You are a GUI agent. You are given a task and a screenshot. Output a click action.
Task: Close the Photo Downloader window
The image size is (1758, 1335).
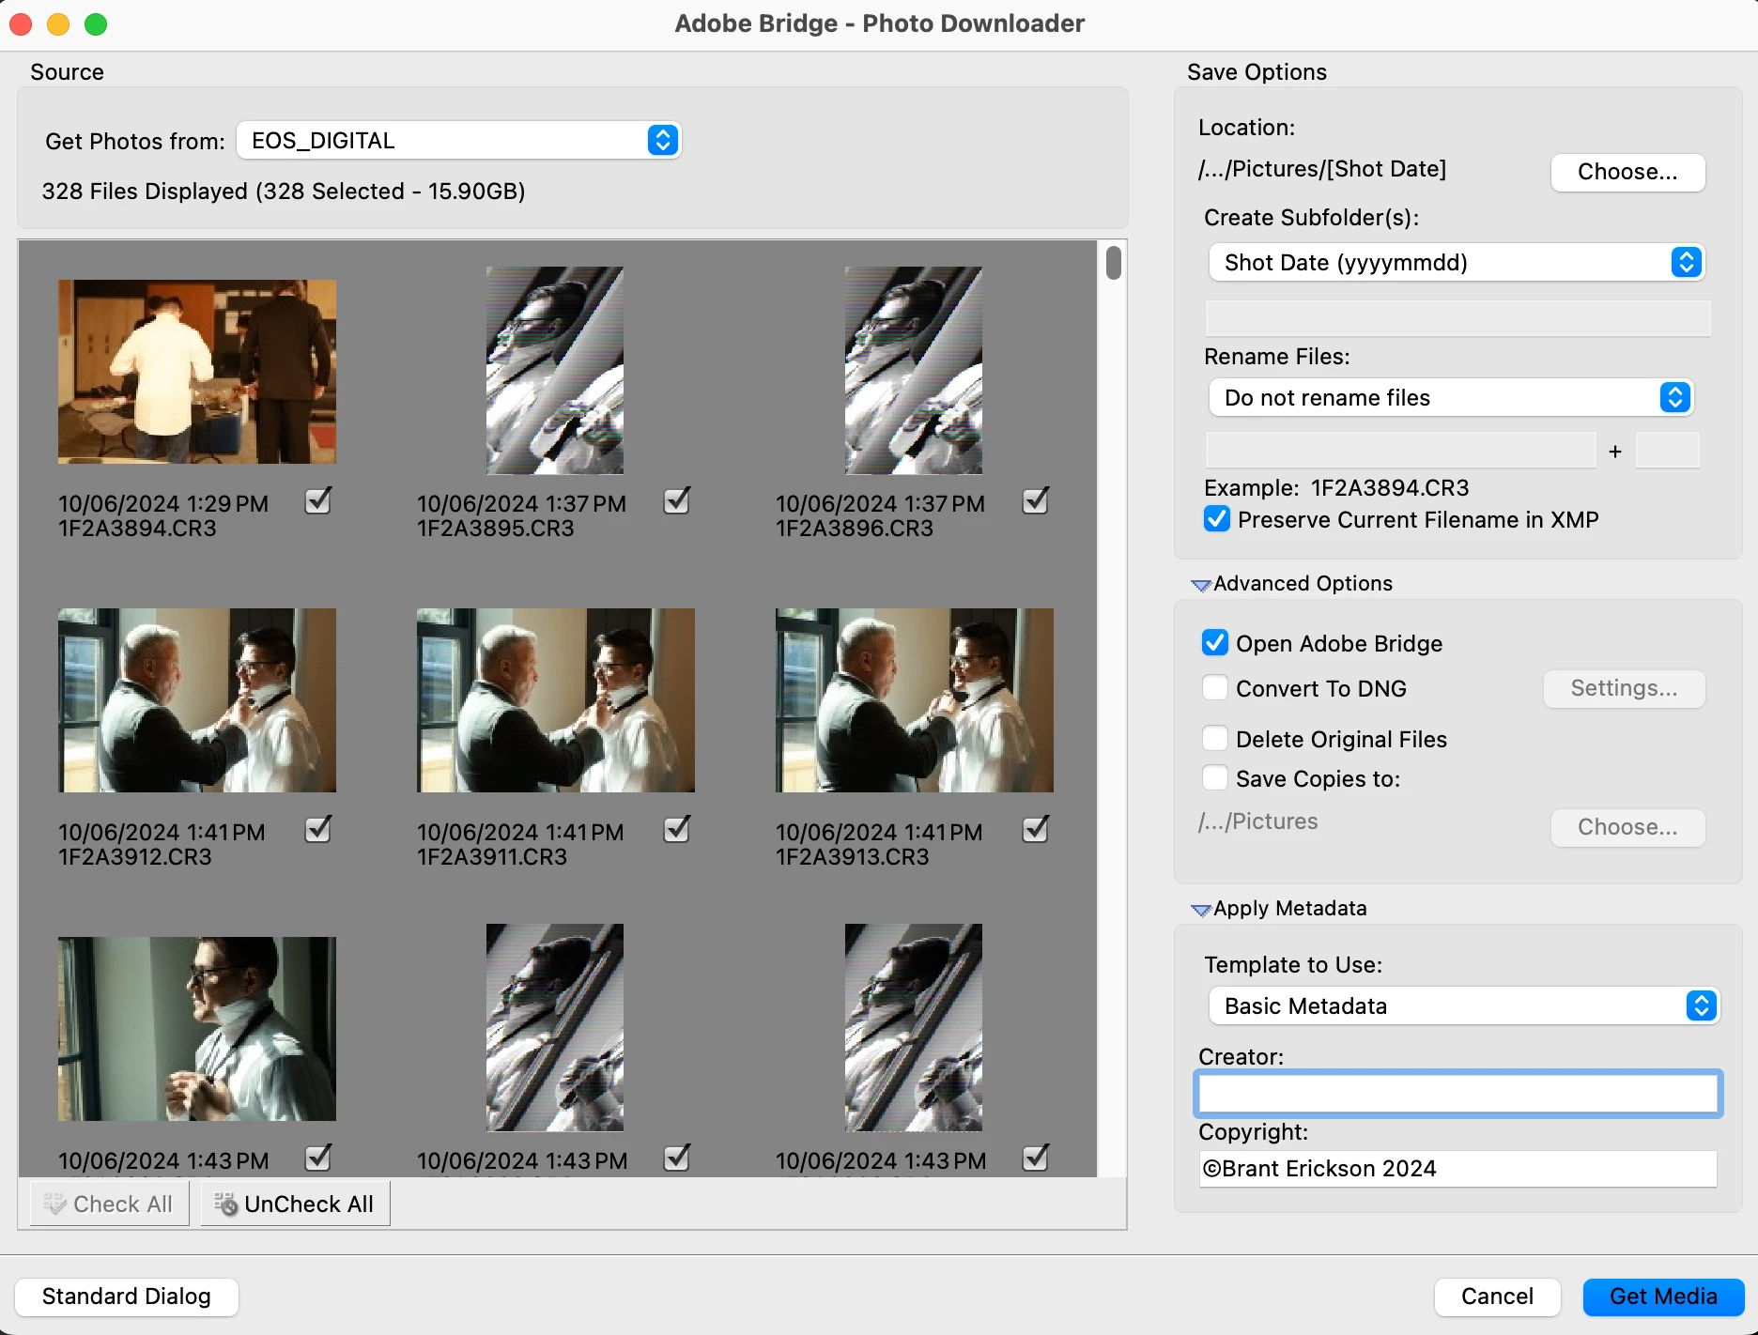pyautogui.click(x=21, y=23)
